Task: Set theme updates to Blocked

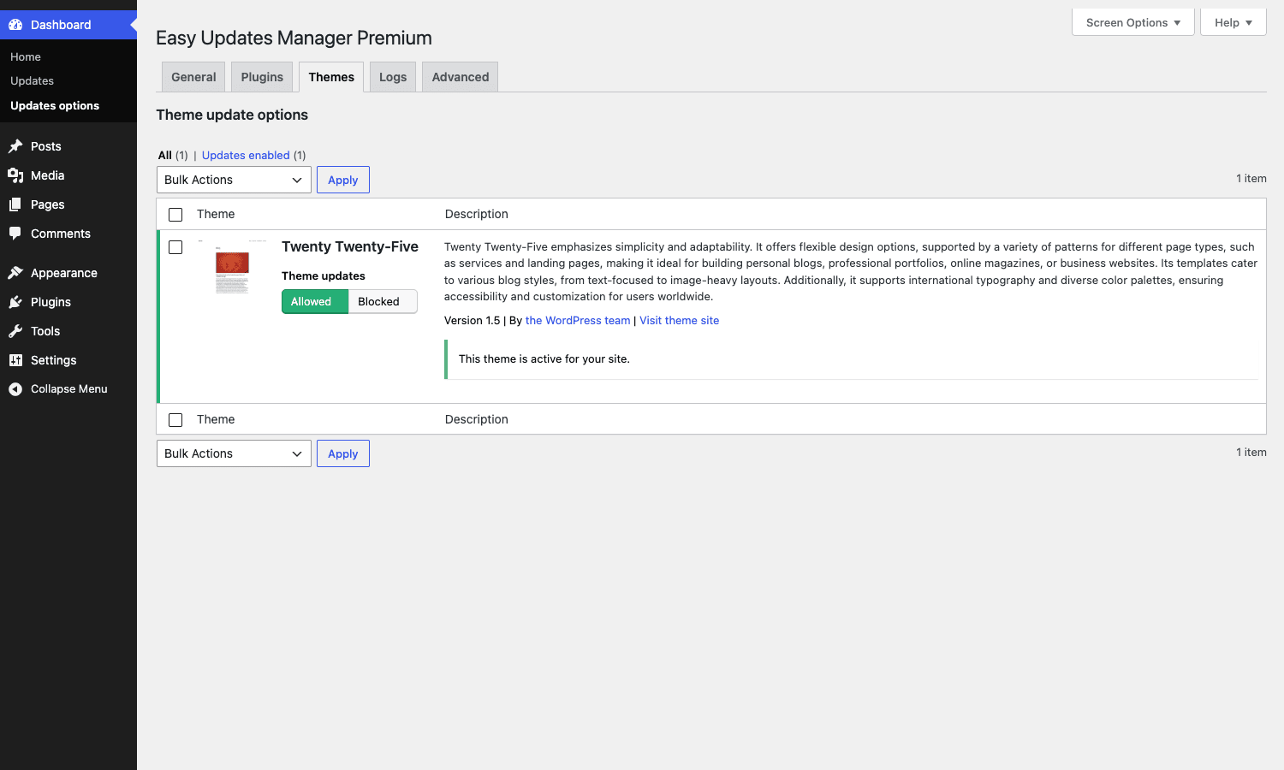Action: pos(383,301)
